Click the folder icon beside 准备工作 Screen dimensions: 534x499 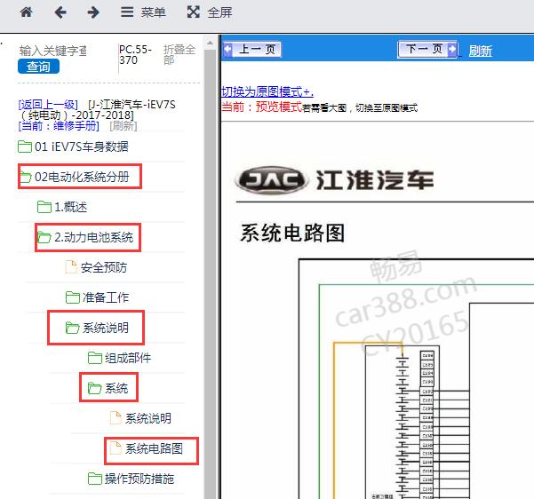pos(72,297)
